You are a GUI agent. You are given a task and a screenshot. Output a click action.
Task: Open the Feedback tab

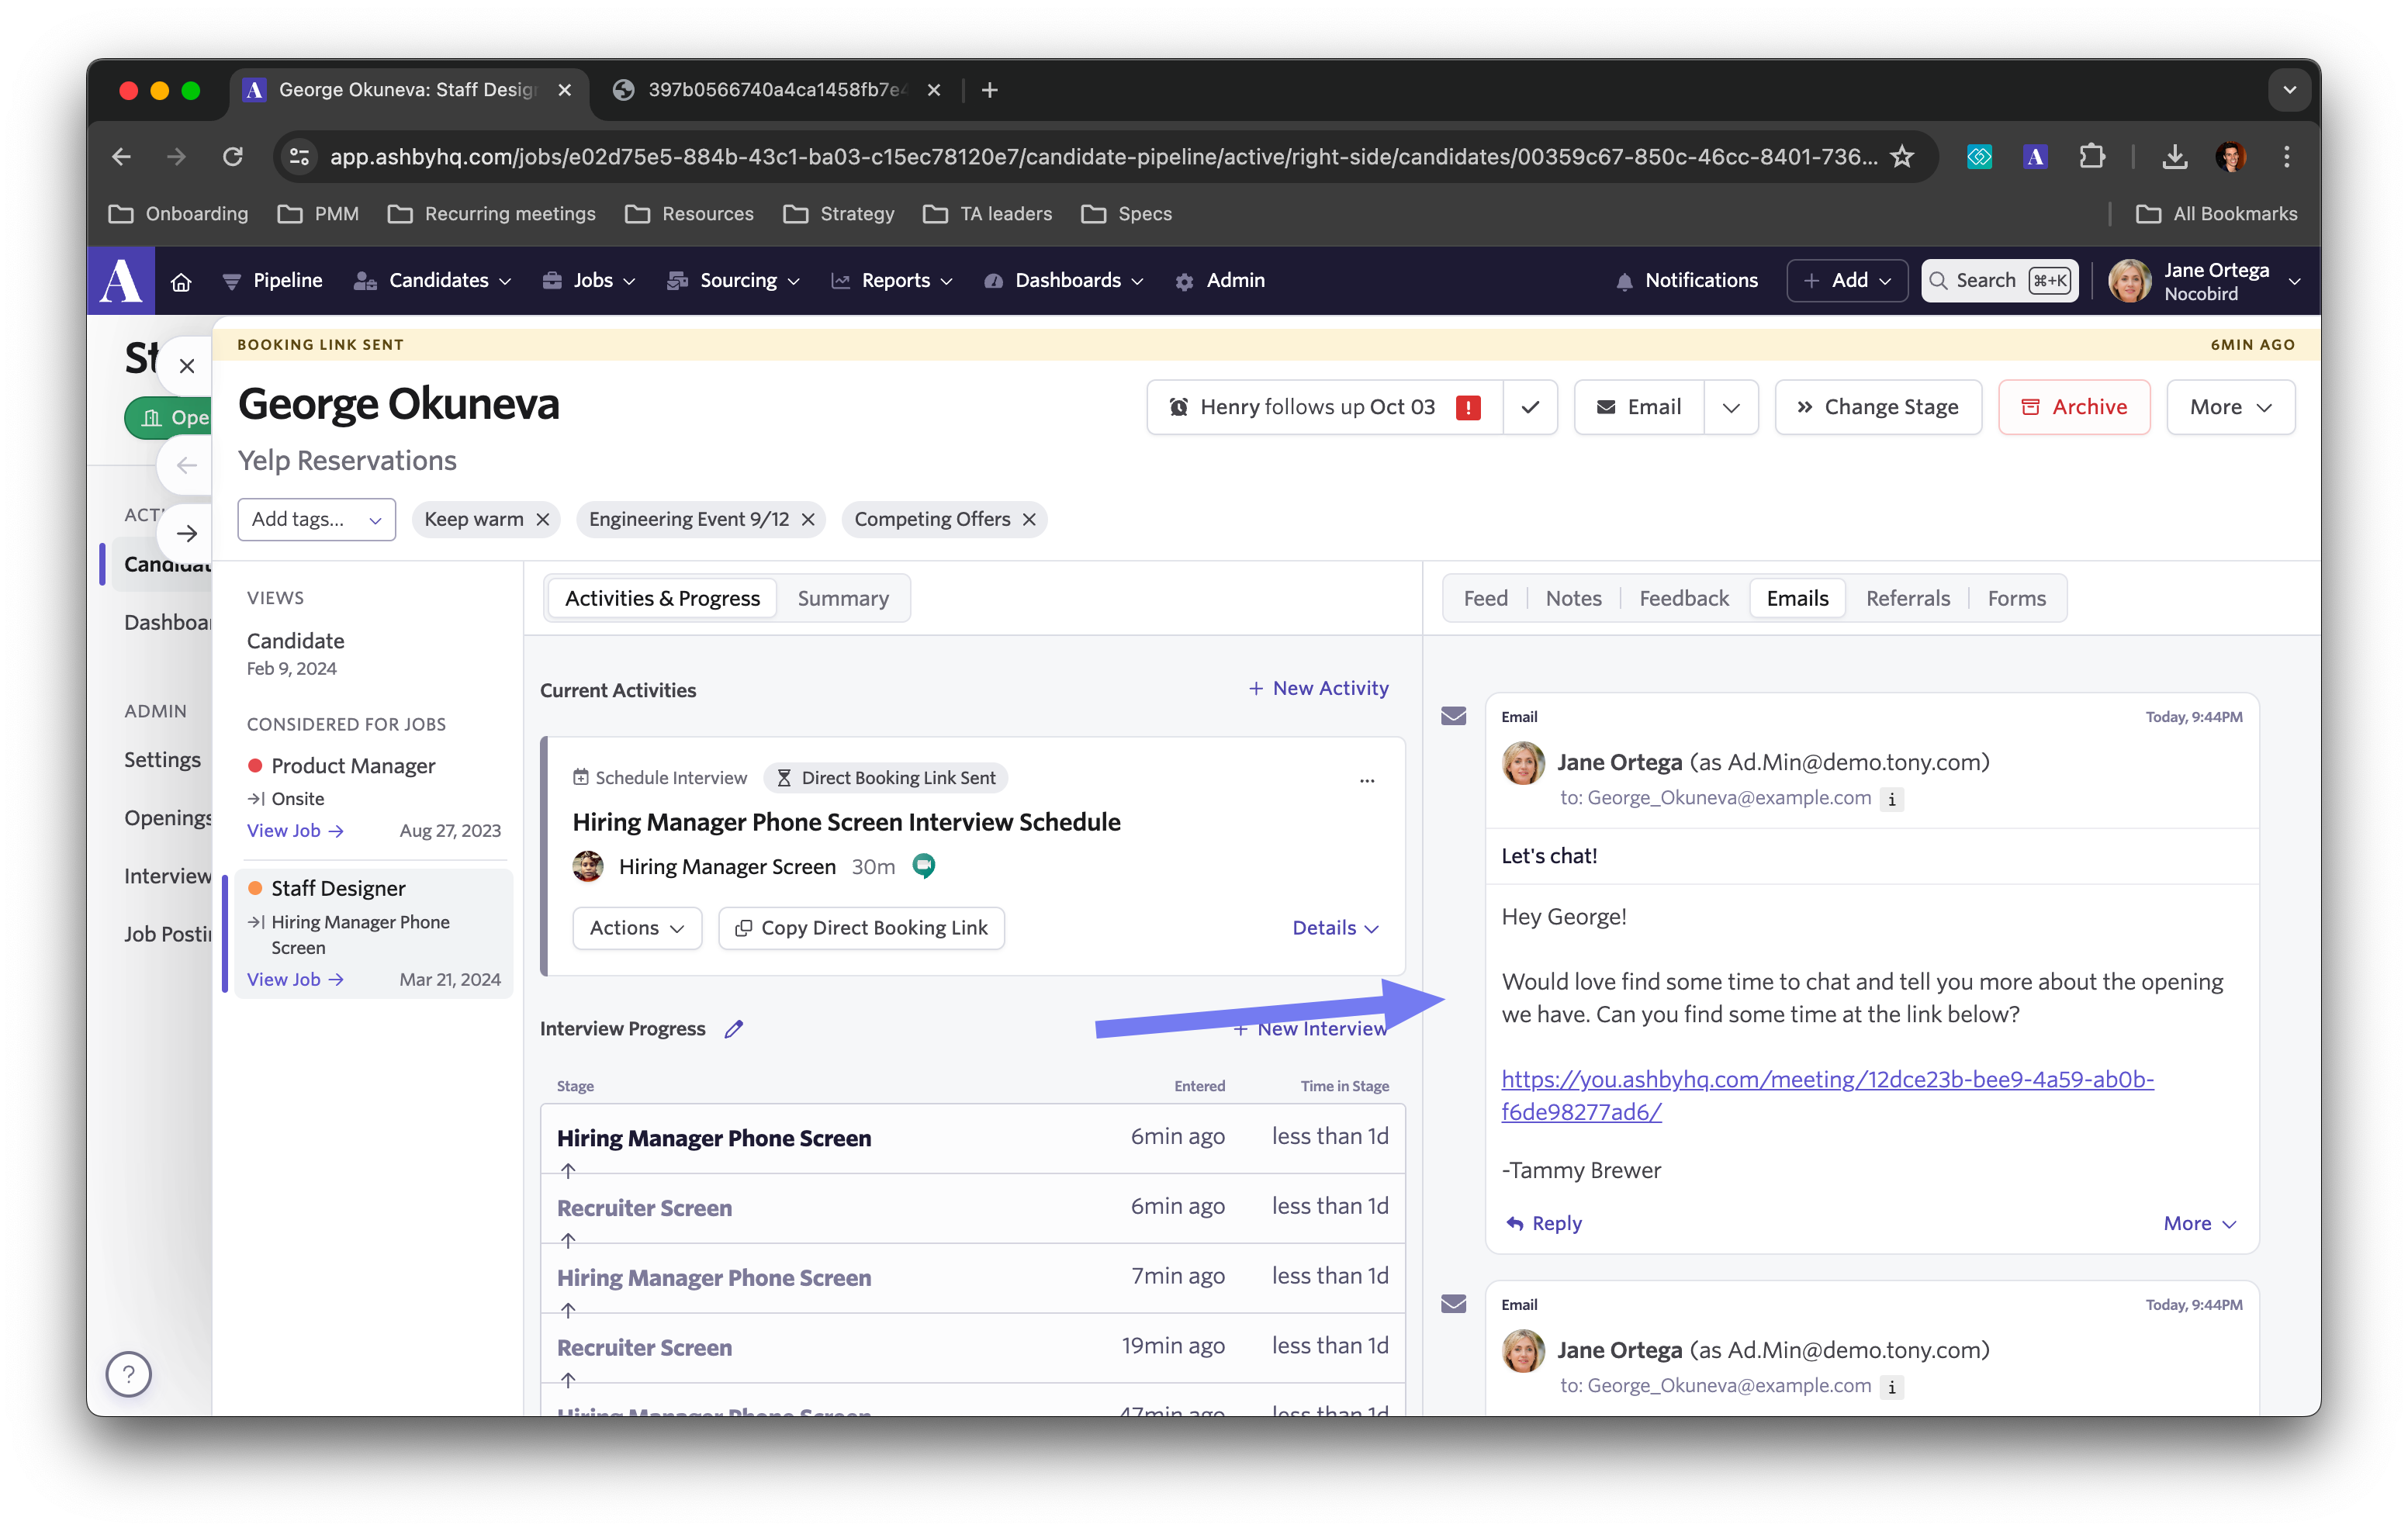tap(1683, 598)
